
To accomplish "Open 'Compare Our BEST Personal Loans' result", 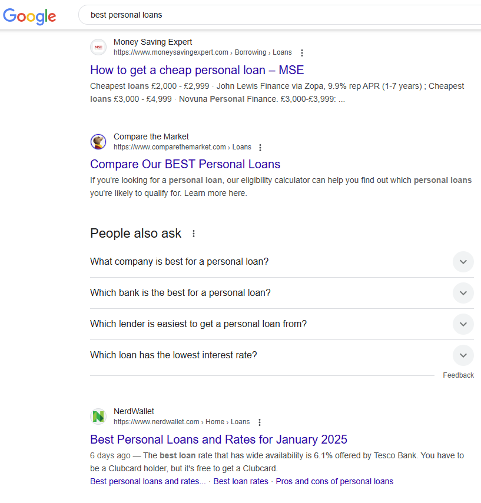I will (x=185, y=164).
